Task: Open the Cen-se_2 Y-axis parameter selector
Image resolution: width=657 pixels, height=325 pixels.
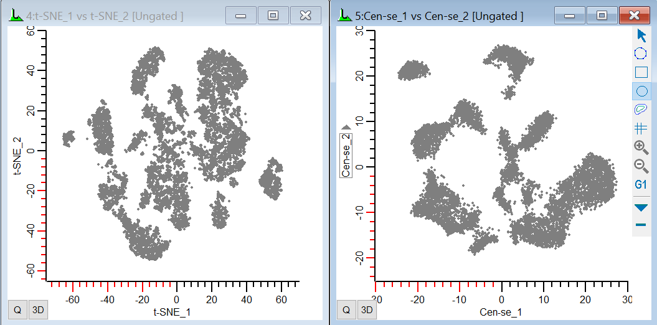Action: pos(346,155)
